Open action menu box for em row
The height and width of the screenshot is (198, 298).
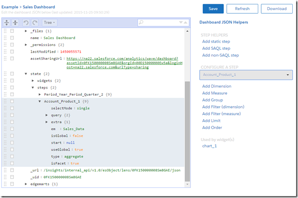(12, 129)
